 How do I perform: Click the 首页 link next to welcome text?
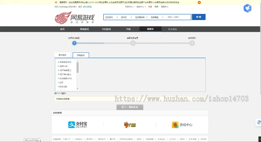pos(80,7)
